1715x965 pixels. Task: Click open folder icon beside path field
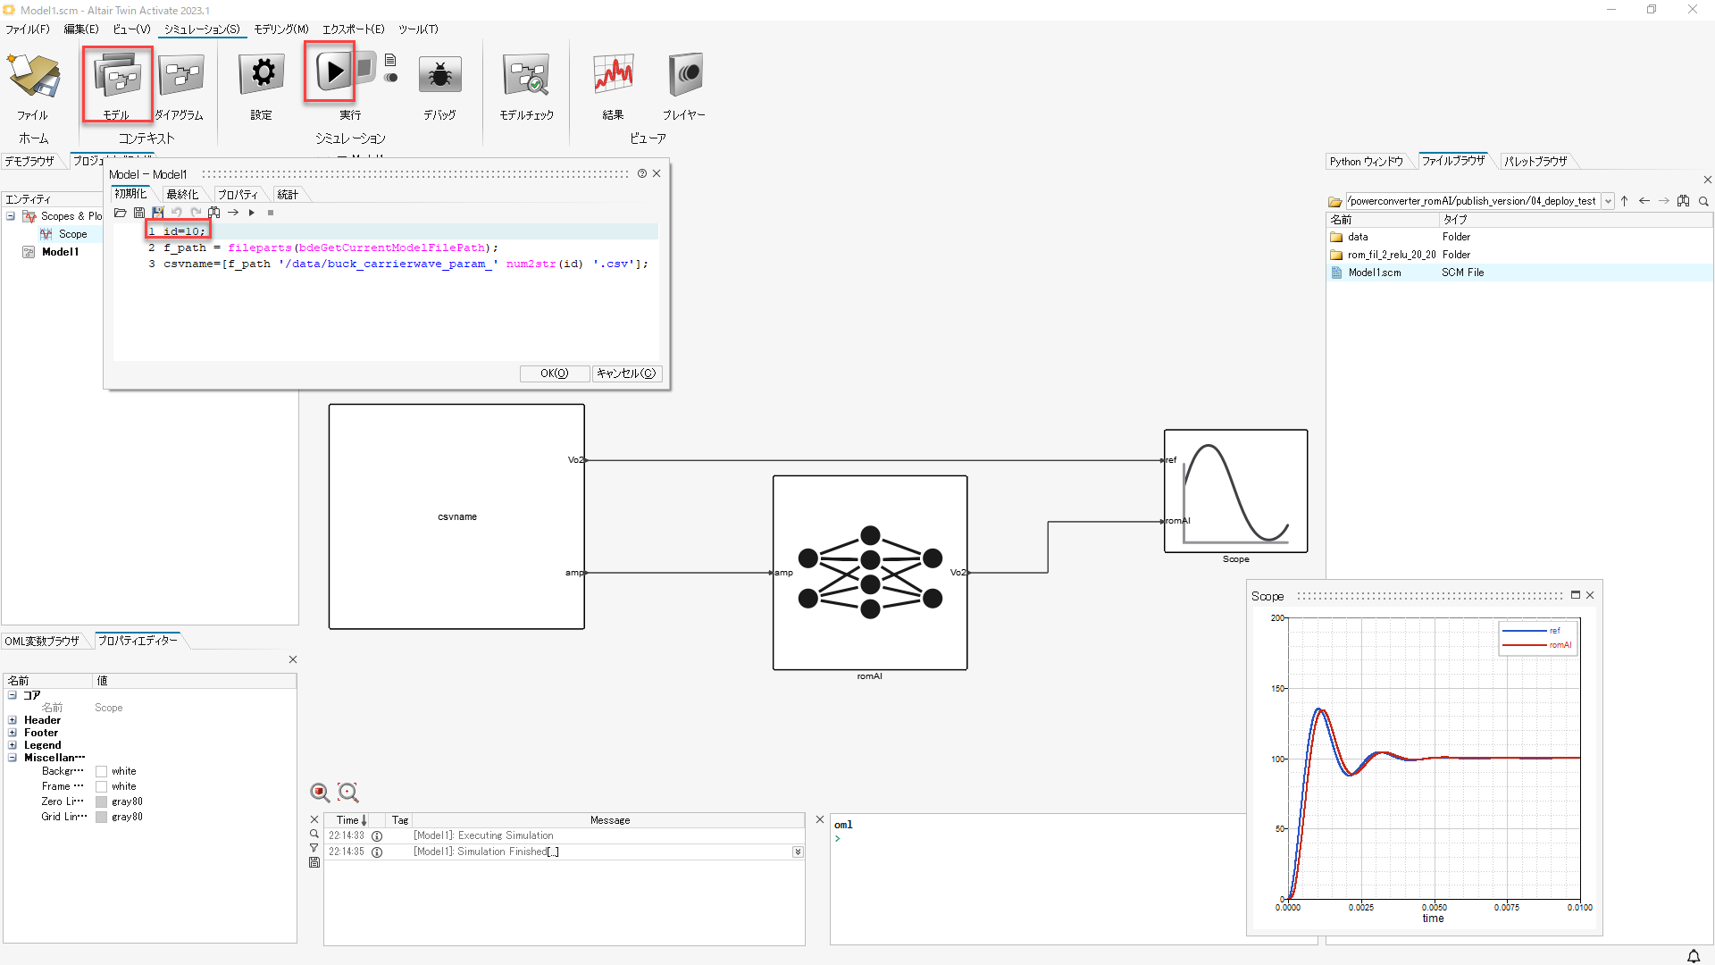click(x=1334, y=202)
